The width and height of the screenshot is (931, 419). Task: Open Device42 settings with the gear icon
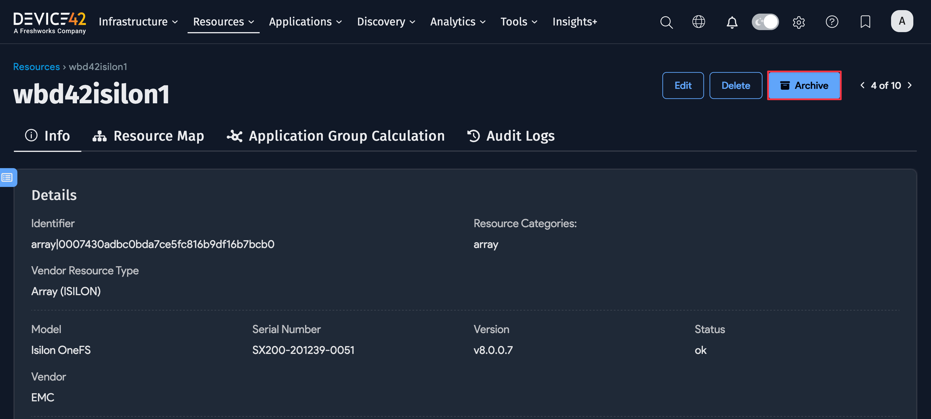(799, 22)
